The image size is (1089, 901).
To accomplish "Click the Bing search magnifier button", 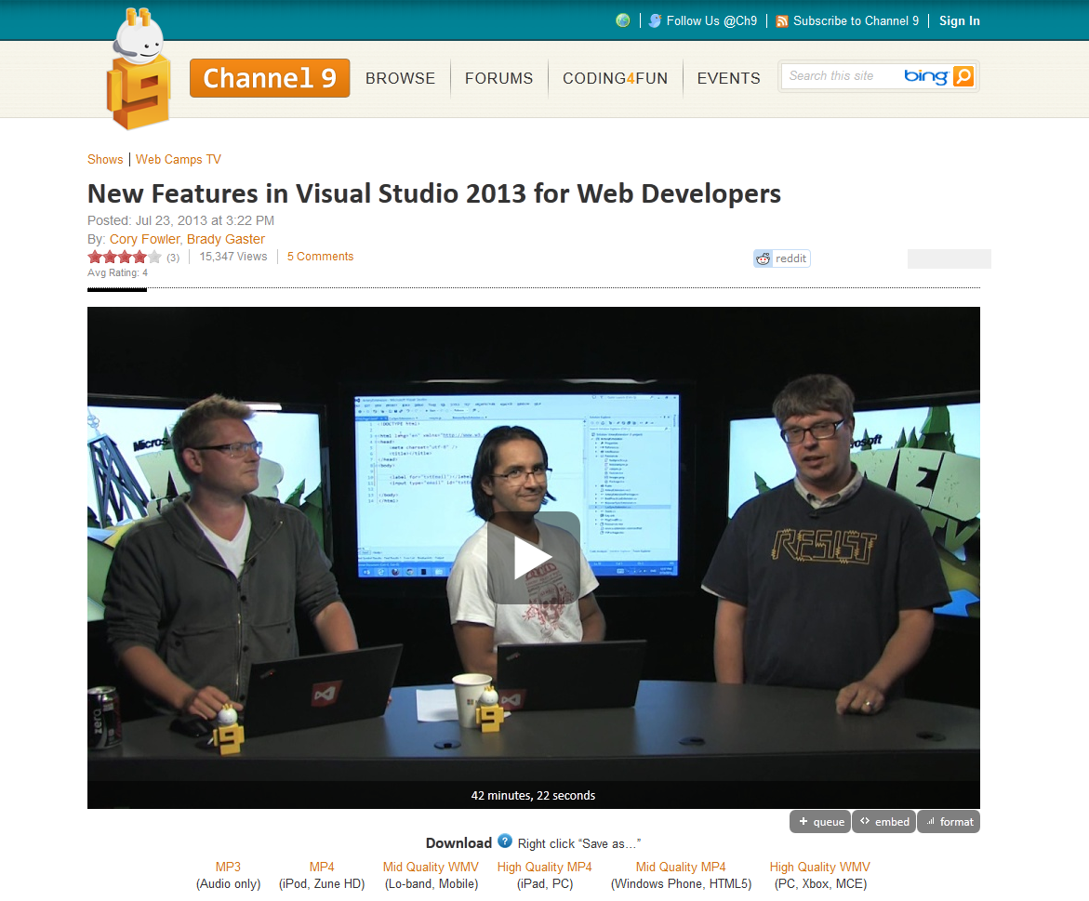I will 963,76.
